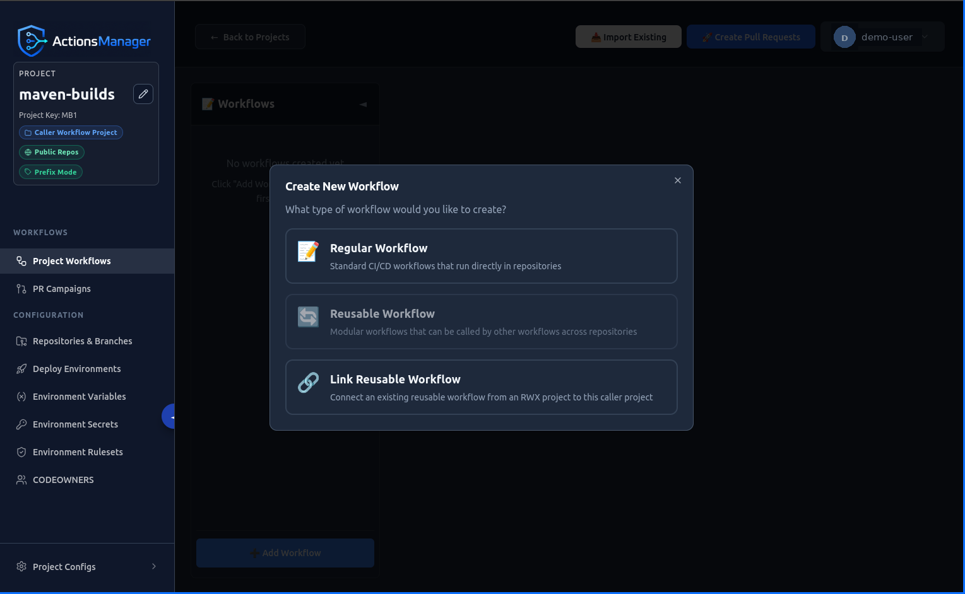Collapse the Workflows panel arrow
Viewport: 965px width, 594px height.
click(x=364, y=104)
